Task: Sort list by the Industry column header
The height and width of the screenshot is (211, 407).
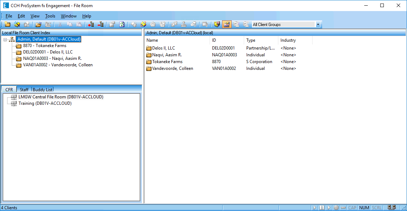Action: [x=295, y=40]
